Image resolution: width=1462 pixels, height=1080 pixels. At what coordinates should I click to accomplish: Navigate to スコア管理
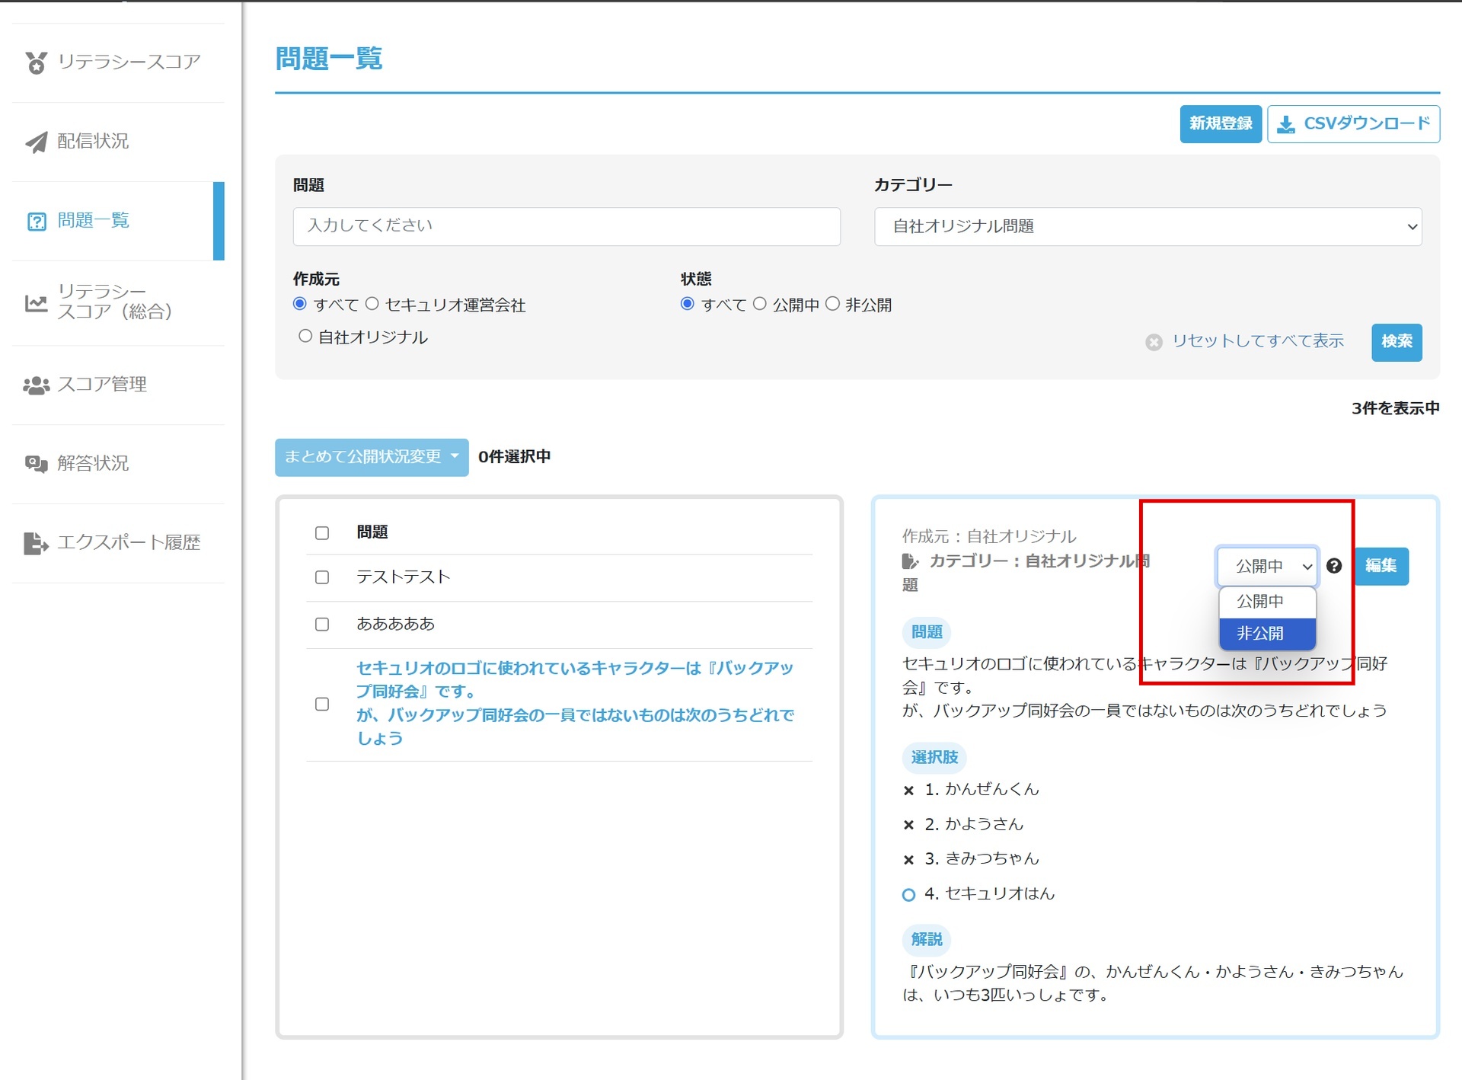[118, 385]
